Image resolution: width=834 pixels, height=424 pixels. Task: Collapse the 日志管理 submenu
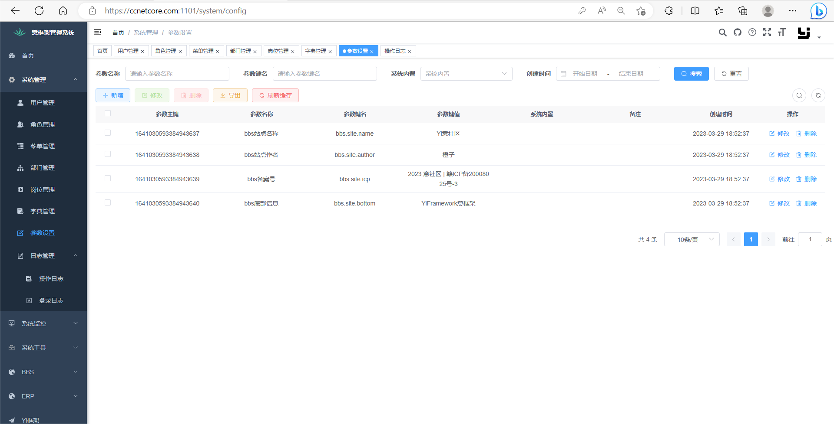click(x=43, y=255)
